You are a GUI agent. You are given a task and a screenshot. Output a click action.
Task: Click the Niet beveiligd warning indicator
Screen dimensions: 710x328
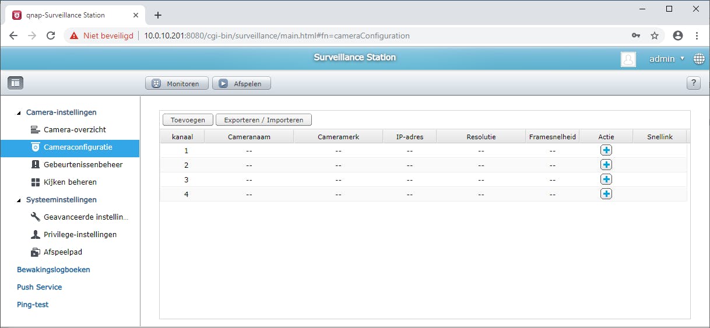[x=101, y=36]
